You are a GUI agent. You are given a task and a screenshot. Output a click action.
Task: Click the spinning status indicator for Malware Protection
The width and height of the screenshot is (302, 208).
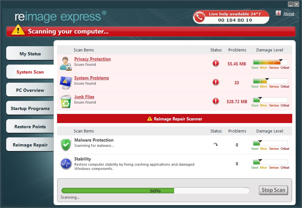click(215, 144)
